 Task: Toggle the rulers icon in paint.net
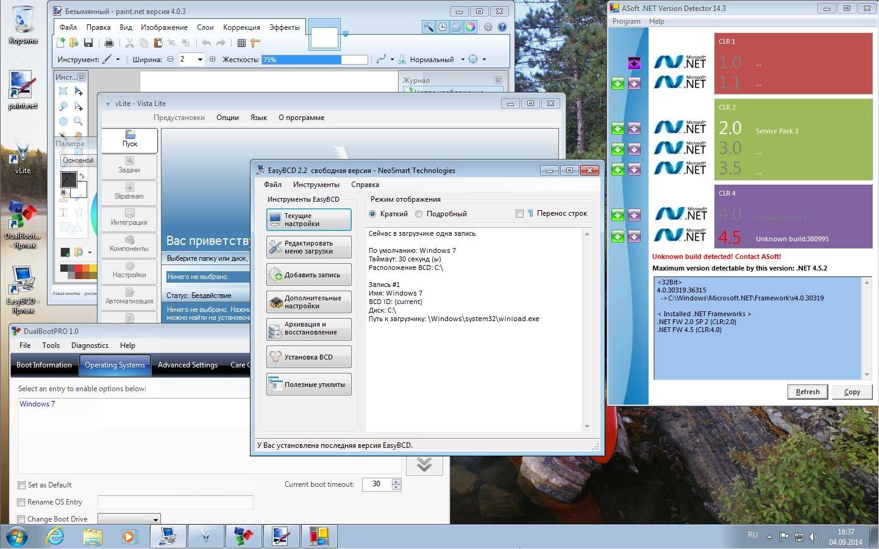(255, 43)
